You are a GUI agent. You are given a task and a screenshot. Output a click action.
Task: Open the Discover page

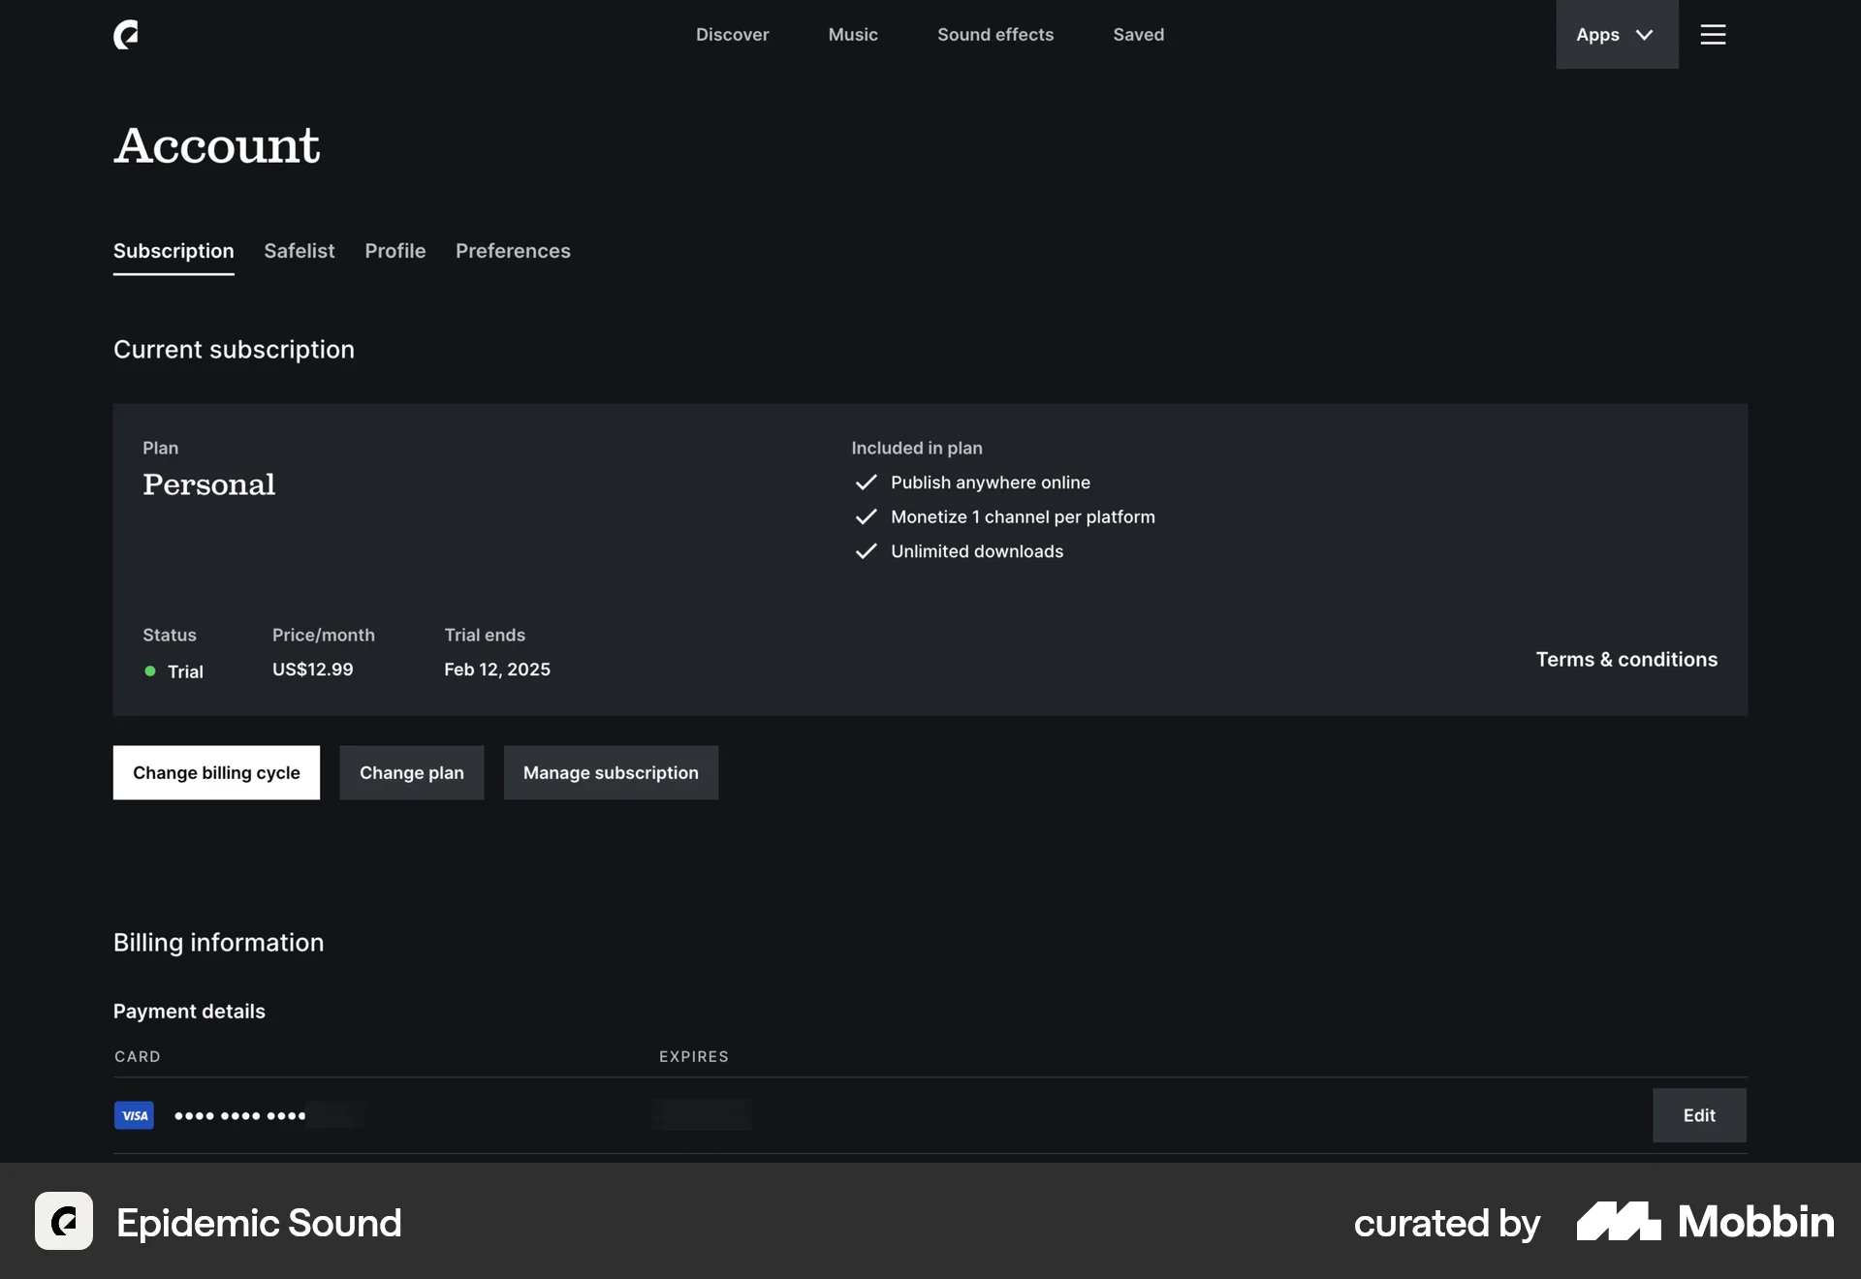[x=733, y=35]
